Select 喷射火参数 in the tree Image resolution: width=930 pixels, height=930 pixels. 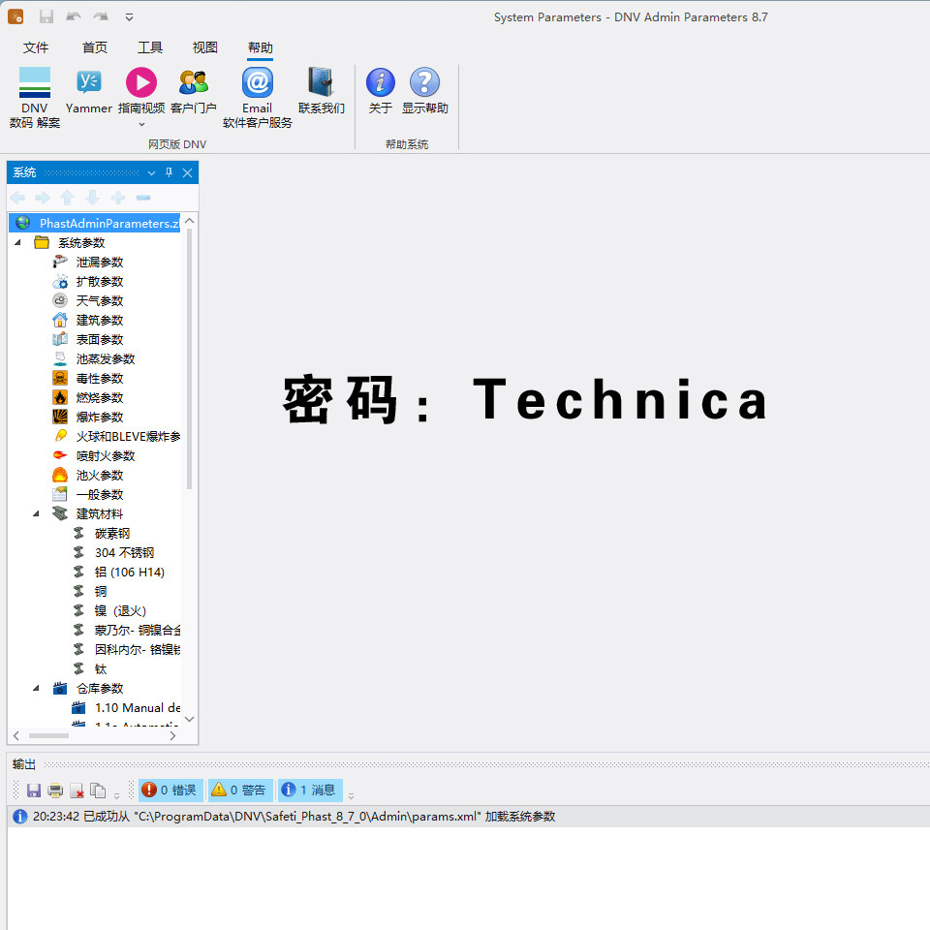[x=106, y=455]
